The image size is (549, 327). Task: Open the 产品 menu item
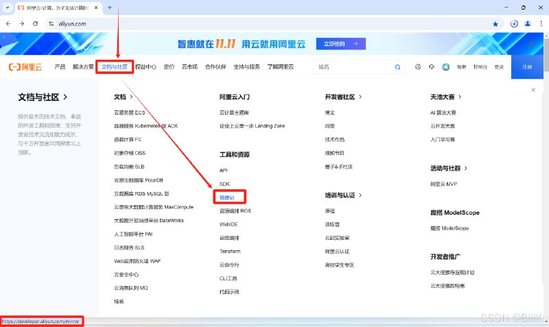pyautogui.click(x=60, y=67)
